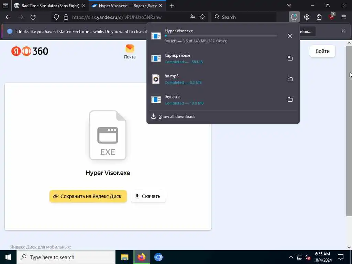Click the Скачать download button

148,196
